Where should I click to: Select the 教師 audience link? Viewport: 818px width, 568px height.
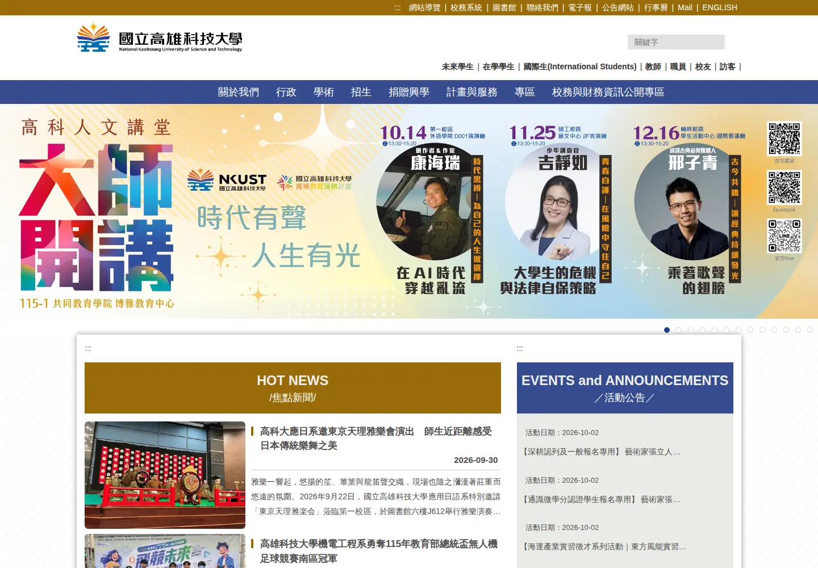pyautogui.click(x=653, y=66)
